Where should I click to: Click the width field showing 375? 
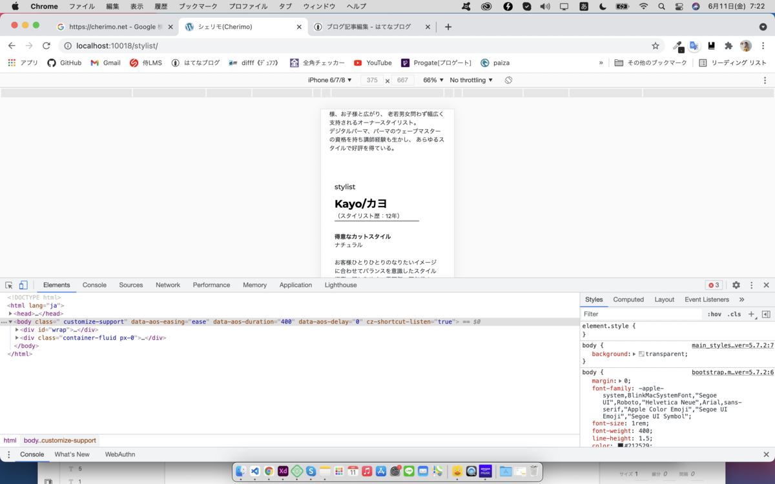pos(372,80)
